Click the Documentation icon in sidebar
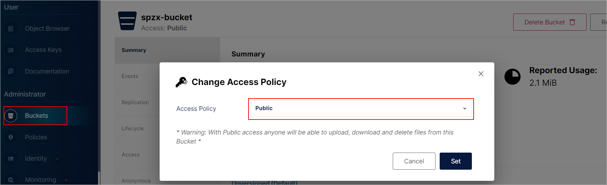 tap(11, 71)
